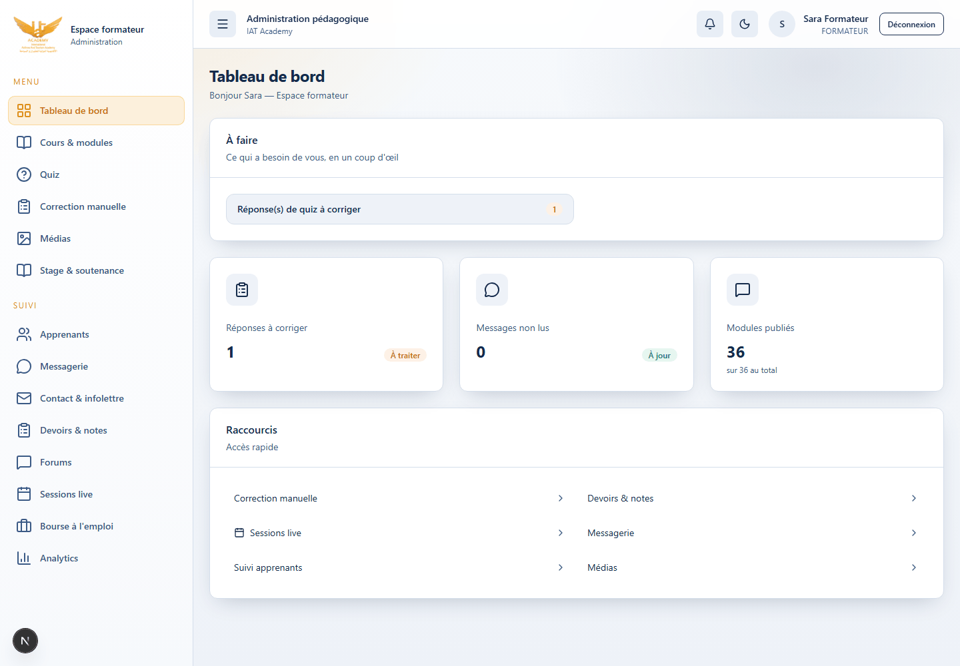Viewport: 960px width, 666px height.
Task: Click the Contact & infolettre envelope icon
Action: [x=24, y=398]
